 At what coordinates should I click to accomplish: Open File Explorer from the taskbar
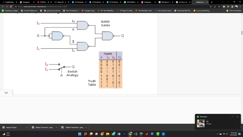pyautogui.click(x=108, y=134)
